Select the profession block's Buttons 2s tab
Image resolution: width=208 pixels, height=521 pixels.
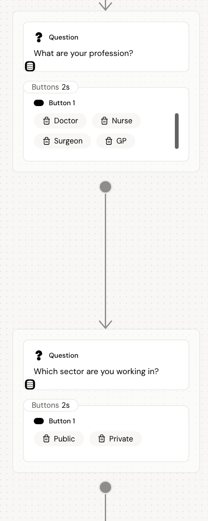[51, 87]
